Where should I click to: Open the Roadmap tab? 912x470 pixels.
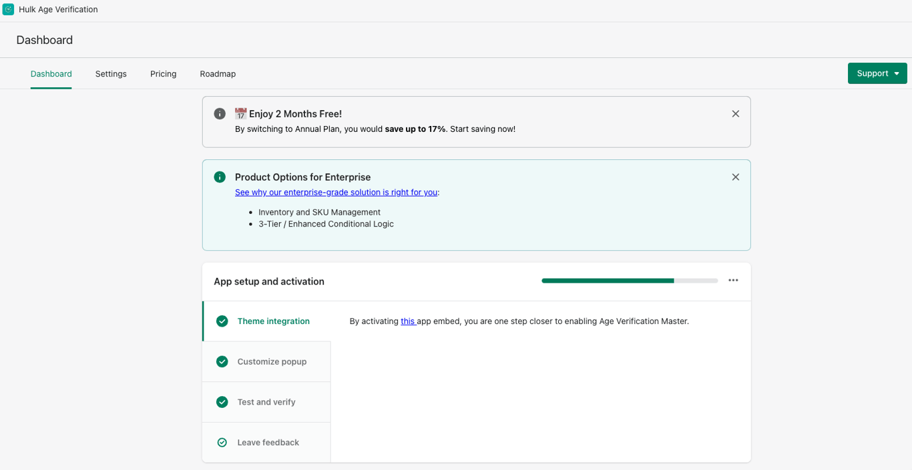point(218,74)
